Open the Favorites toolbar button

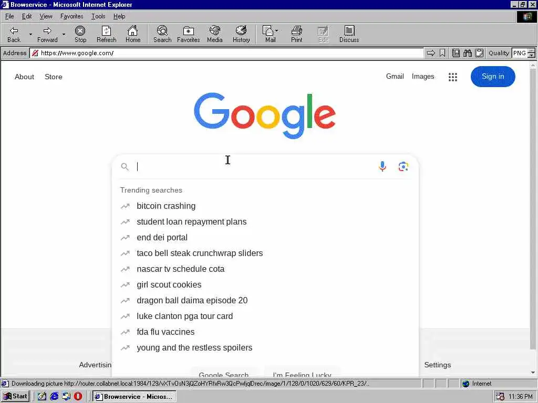[x=189, y=34]
